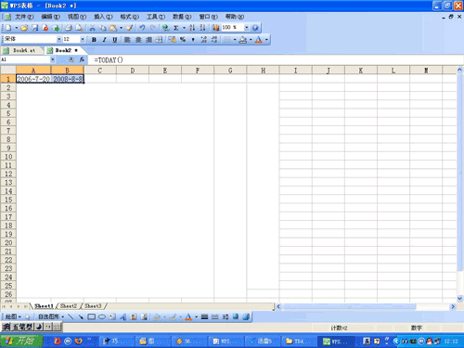Sort ascending with the A-Z icon
The width and height of the screenshot is (464, 348).
pyautogui.click(x=192, y=28)
